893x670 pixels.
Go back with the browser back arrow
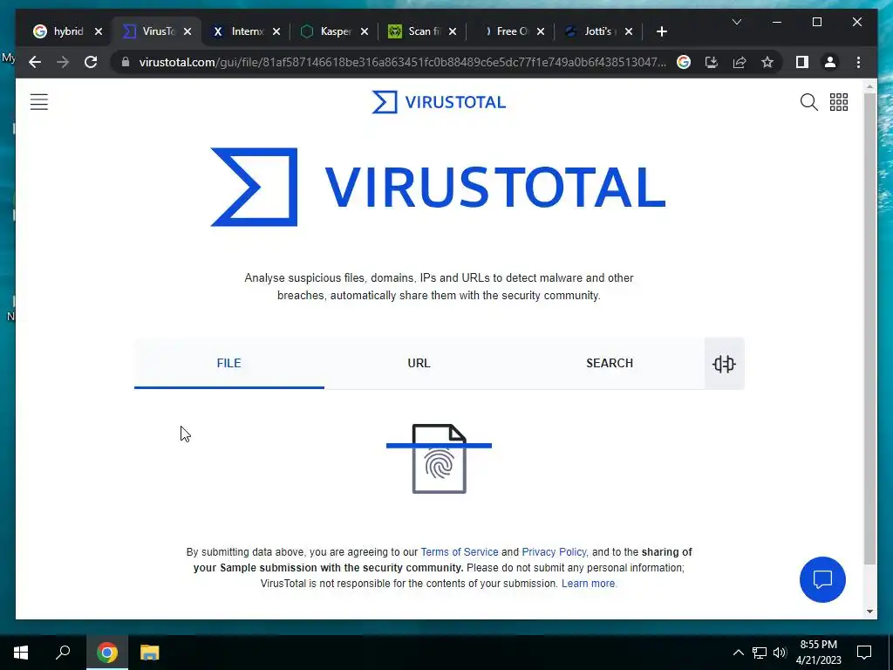(35, 62)
